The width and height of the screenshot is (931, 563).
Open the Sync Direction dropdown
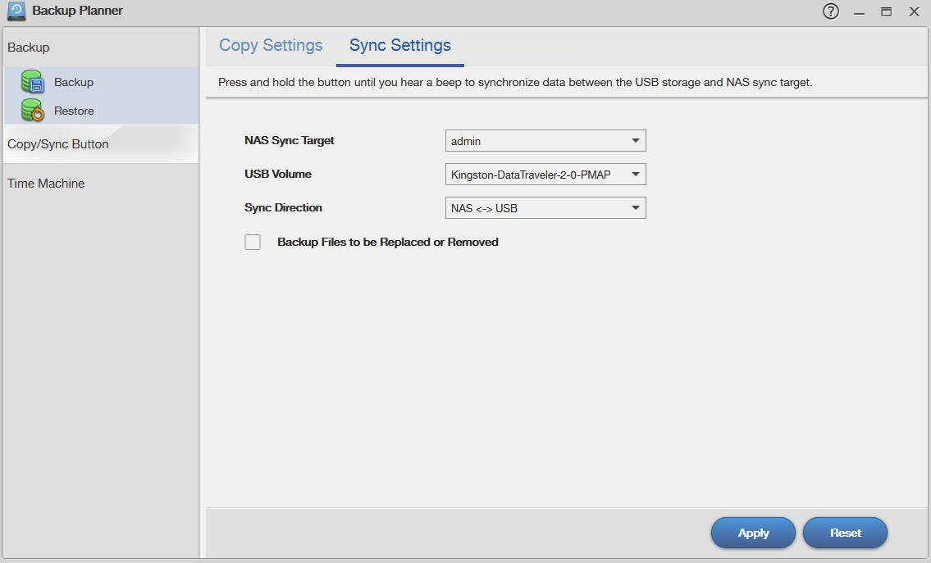tap(545, 208)
